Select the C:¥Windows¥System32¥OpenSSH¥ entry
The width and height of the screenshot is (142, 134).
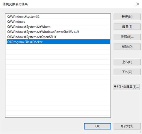(x=58, y=37)
